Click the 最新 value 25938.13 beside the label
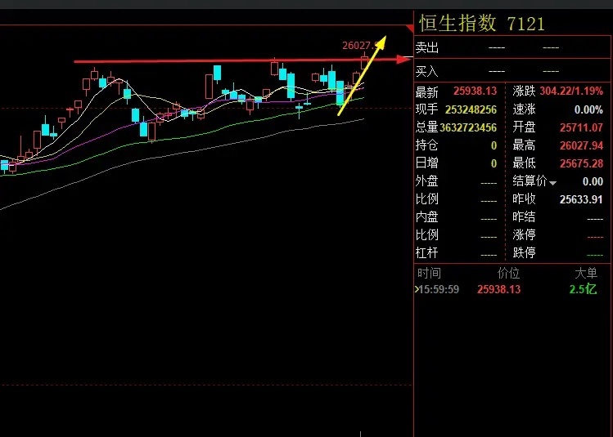This screenshot has width=613, height=437. pyautogui.click(x=475, y=91)
